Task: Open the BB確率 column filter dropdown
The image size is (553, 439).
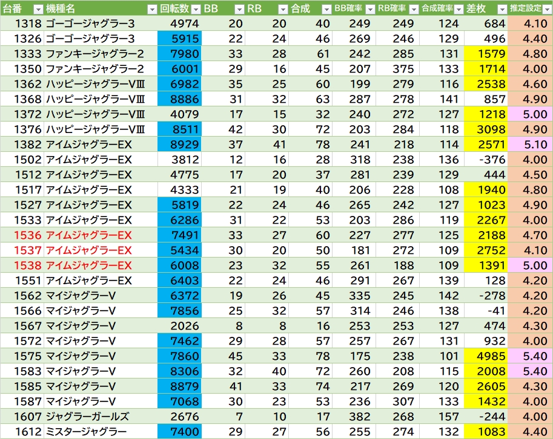Action: tap(370, 10)
